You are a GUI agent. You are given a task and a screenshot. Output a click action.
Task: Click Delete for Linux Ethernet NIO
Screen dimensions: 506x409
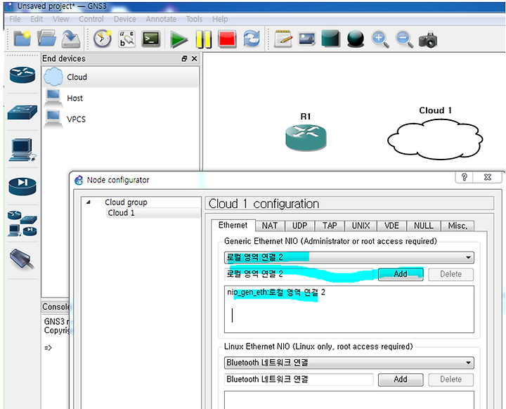[450, 379]
